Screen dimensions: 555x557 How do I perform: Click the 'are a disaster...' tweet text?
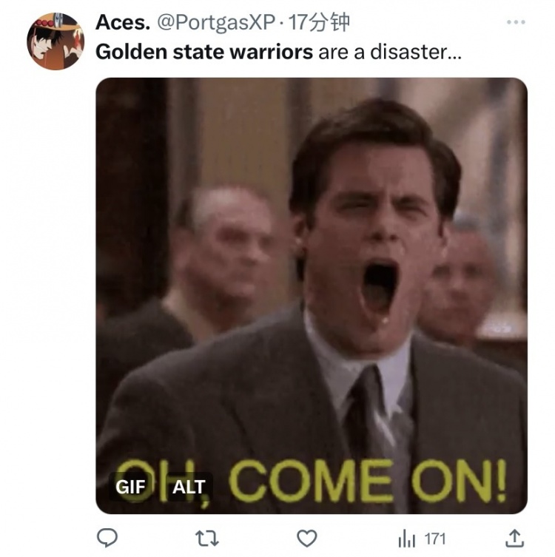390,52
